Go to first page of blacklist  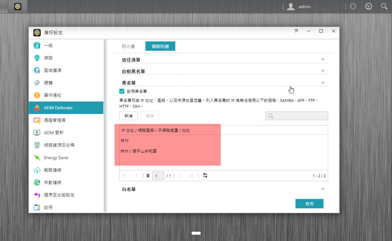point(125,176)
